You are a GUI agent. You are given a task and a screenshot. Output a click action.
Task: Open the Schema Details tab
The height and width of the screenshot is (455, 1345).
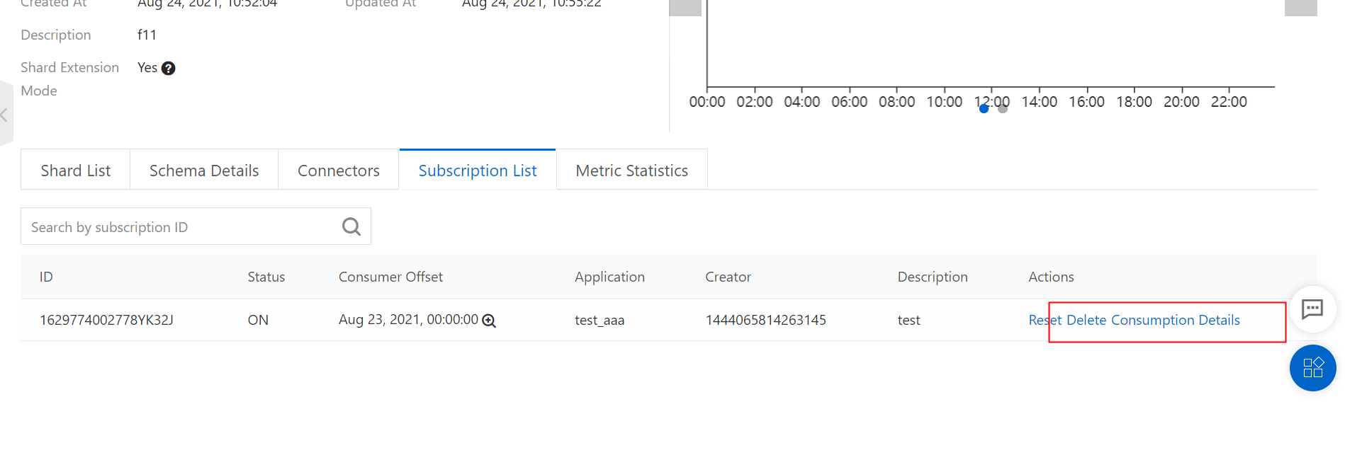coord(204,171)
